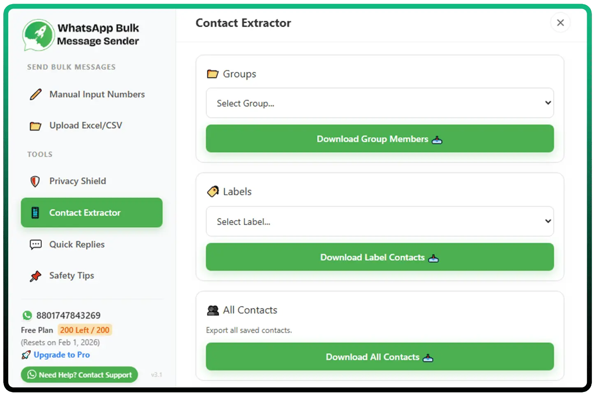
Task: Click the Labels tag icon
Action: tap(213, 191)
